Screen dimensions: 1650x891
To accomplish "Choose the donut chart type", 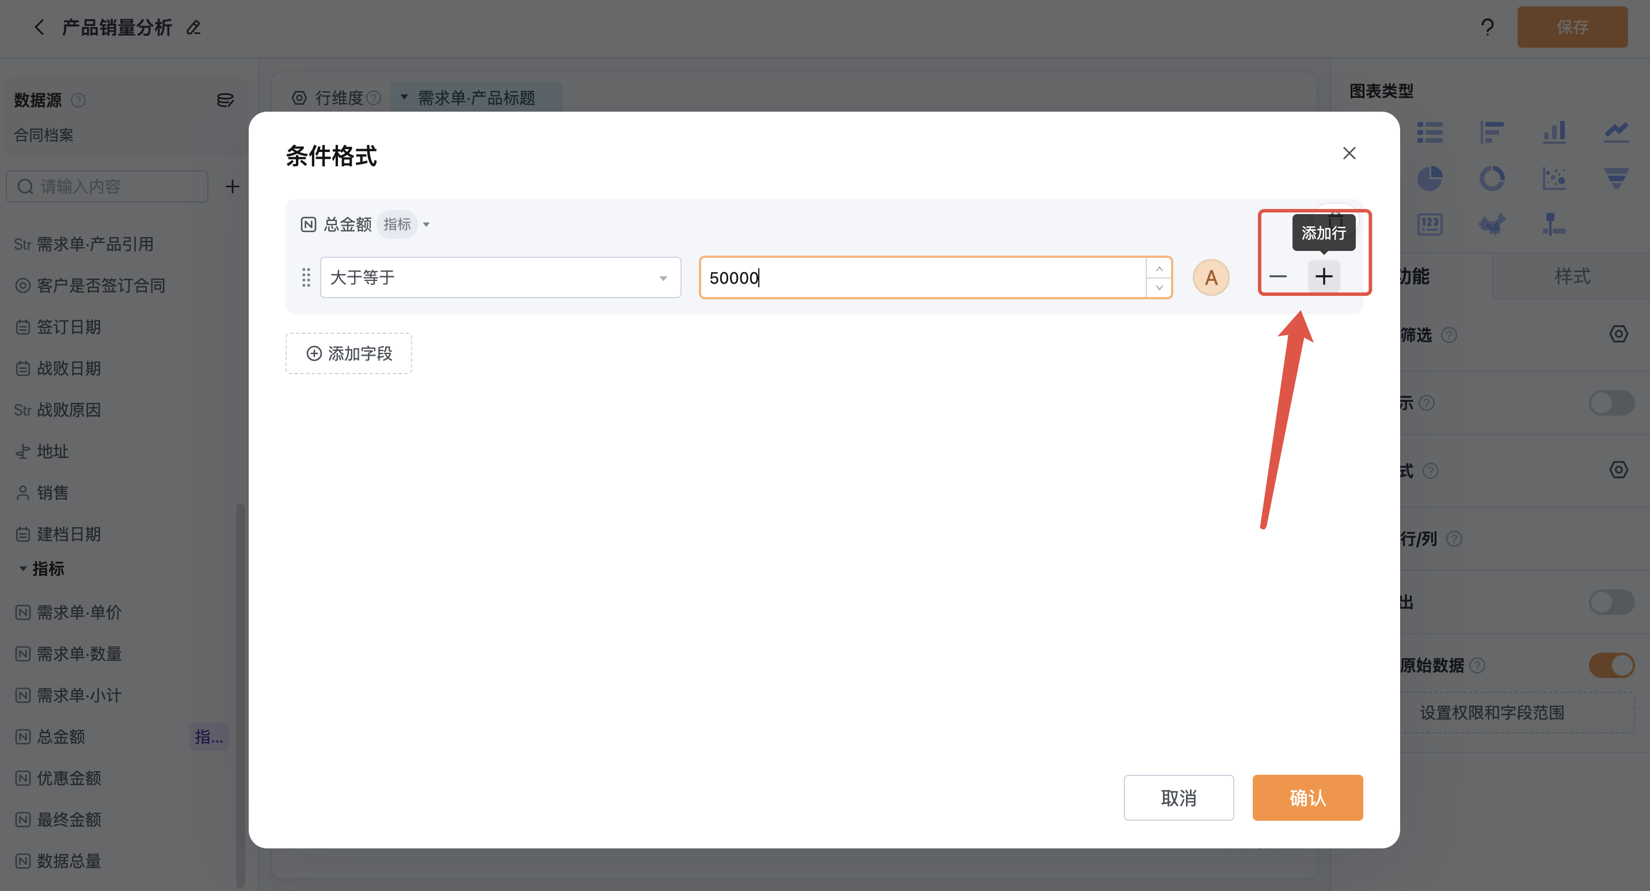I will coord(1492,178).
